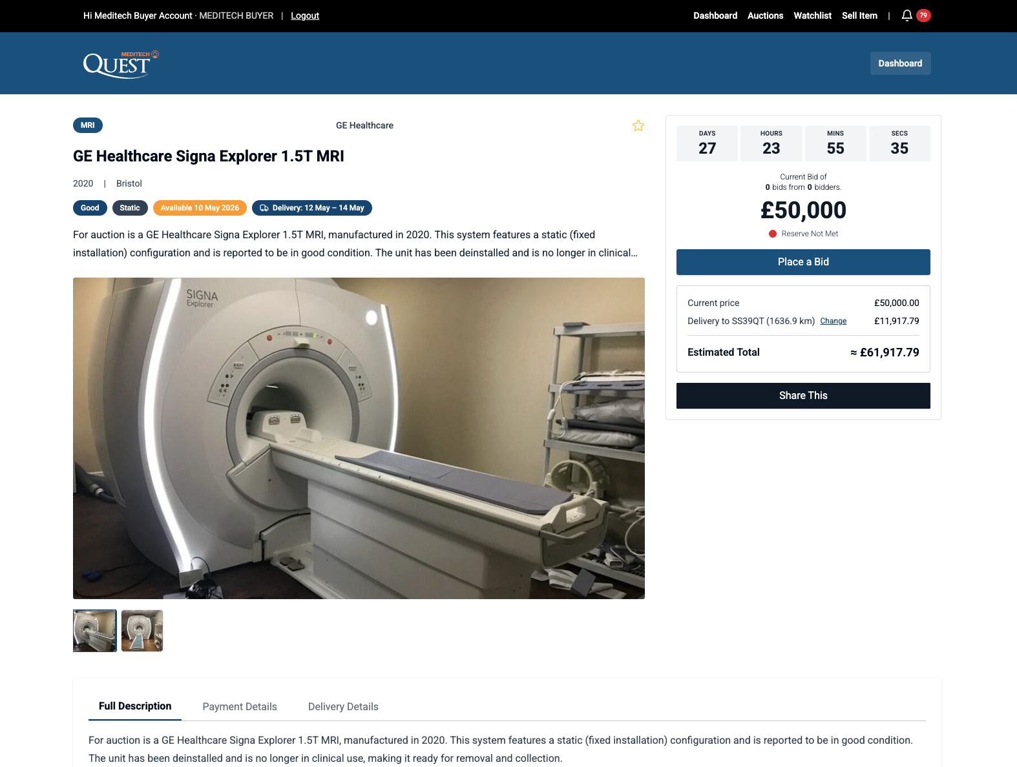Click the Delivery to SS39QT (1636.9 km) text

tap(751, 321)
